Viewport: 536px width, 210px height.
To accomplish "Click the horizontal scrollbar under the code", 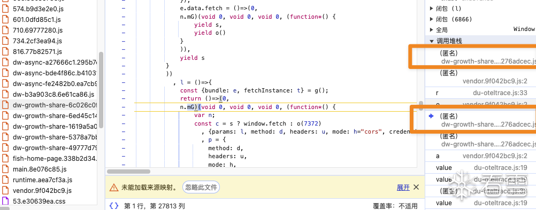I will tap(128, 172).
